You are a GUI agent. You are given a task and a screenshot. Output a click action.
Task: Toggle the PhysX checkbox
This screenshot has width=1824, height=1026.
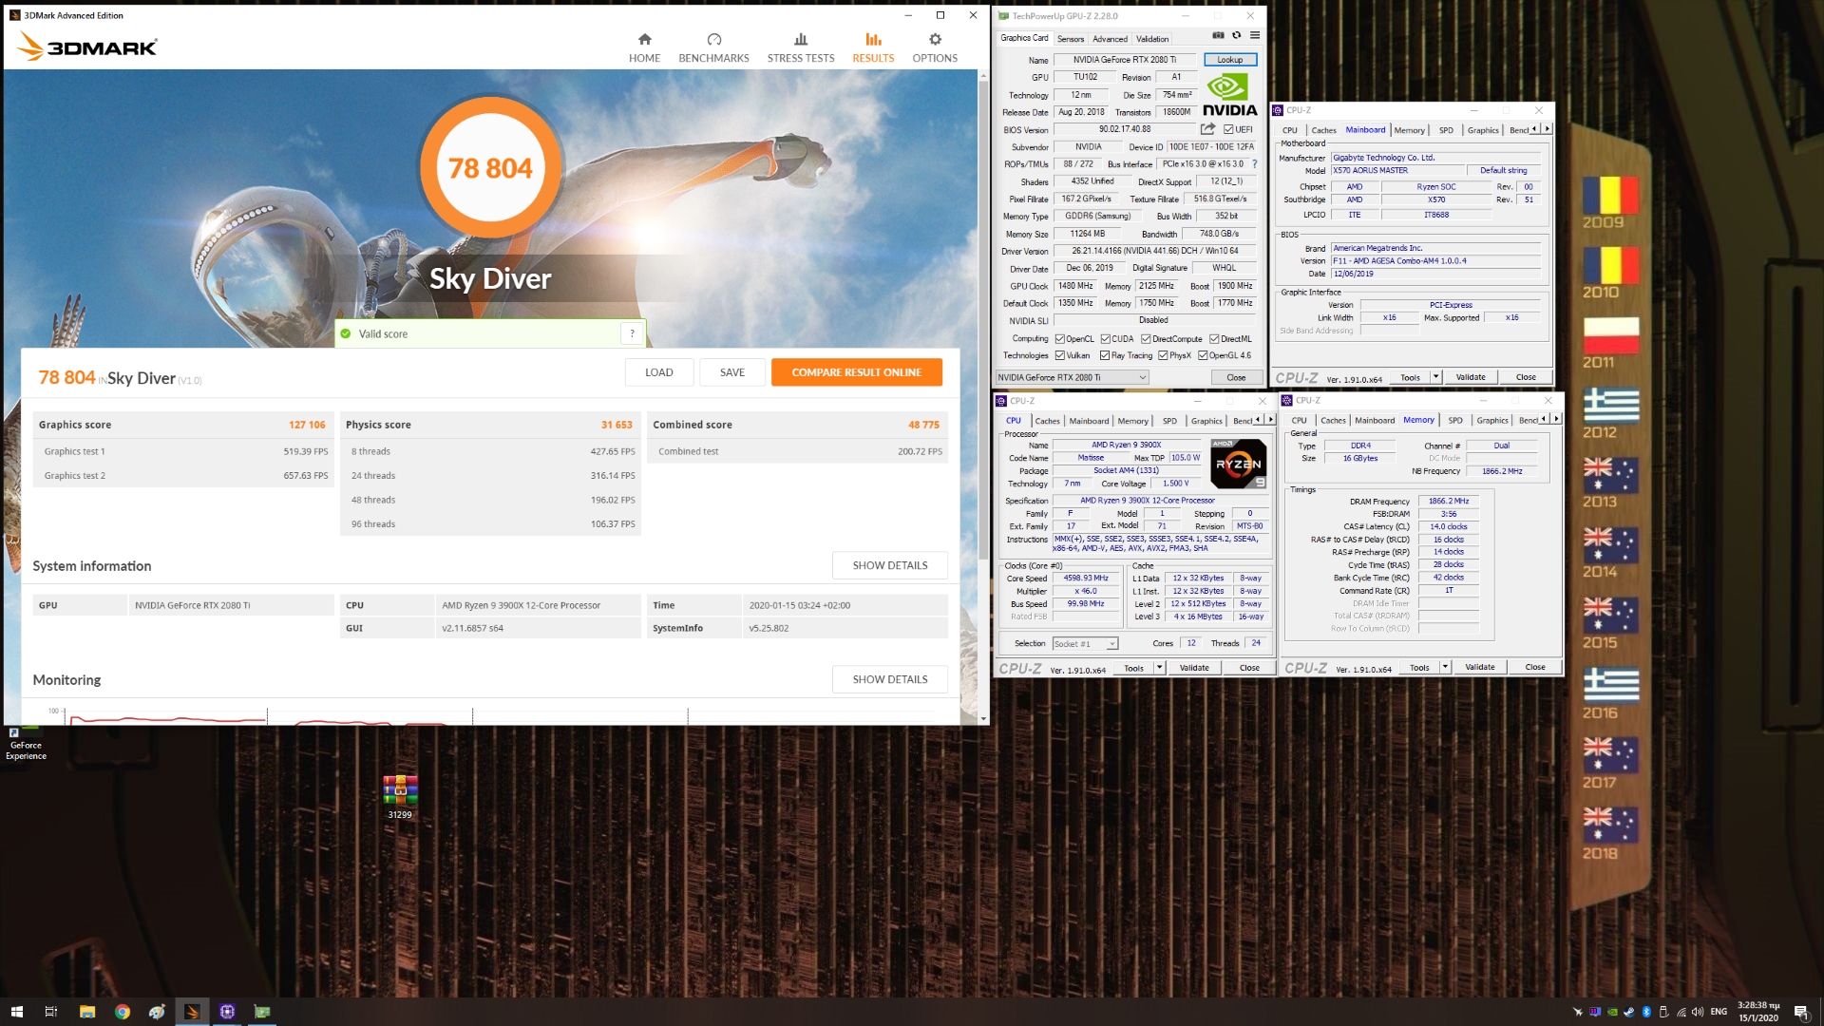coord(1163,355)
